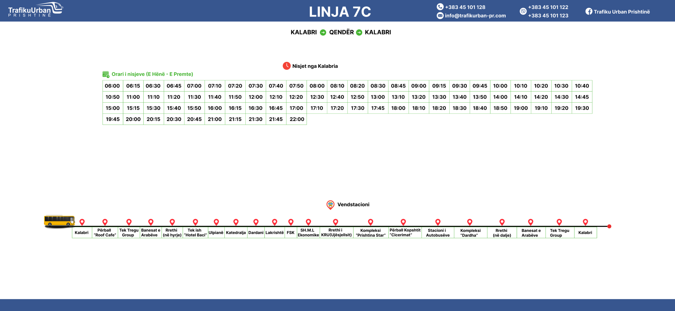Select the 10:40 departure cell

582,86
